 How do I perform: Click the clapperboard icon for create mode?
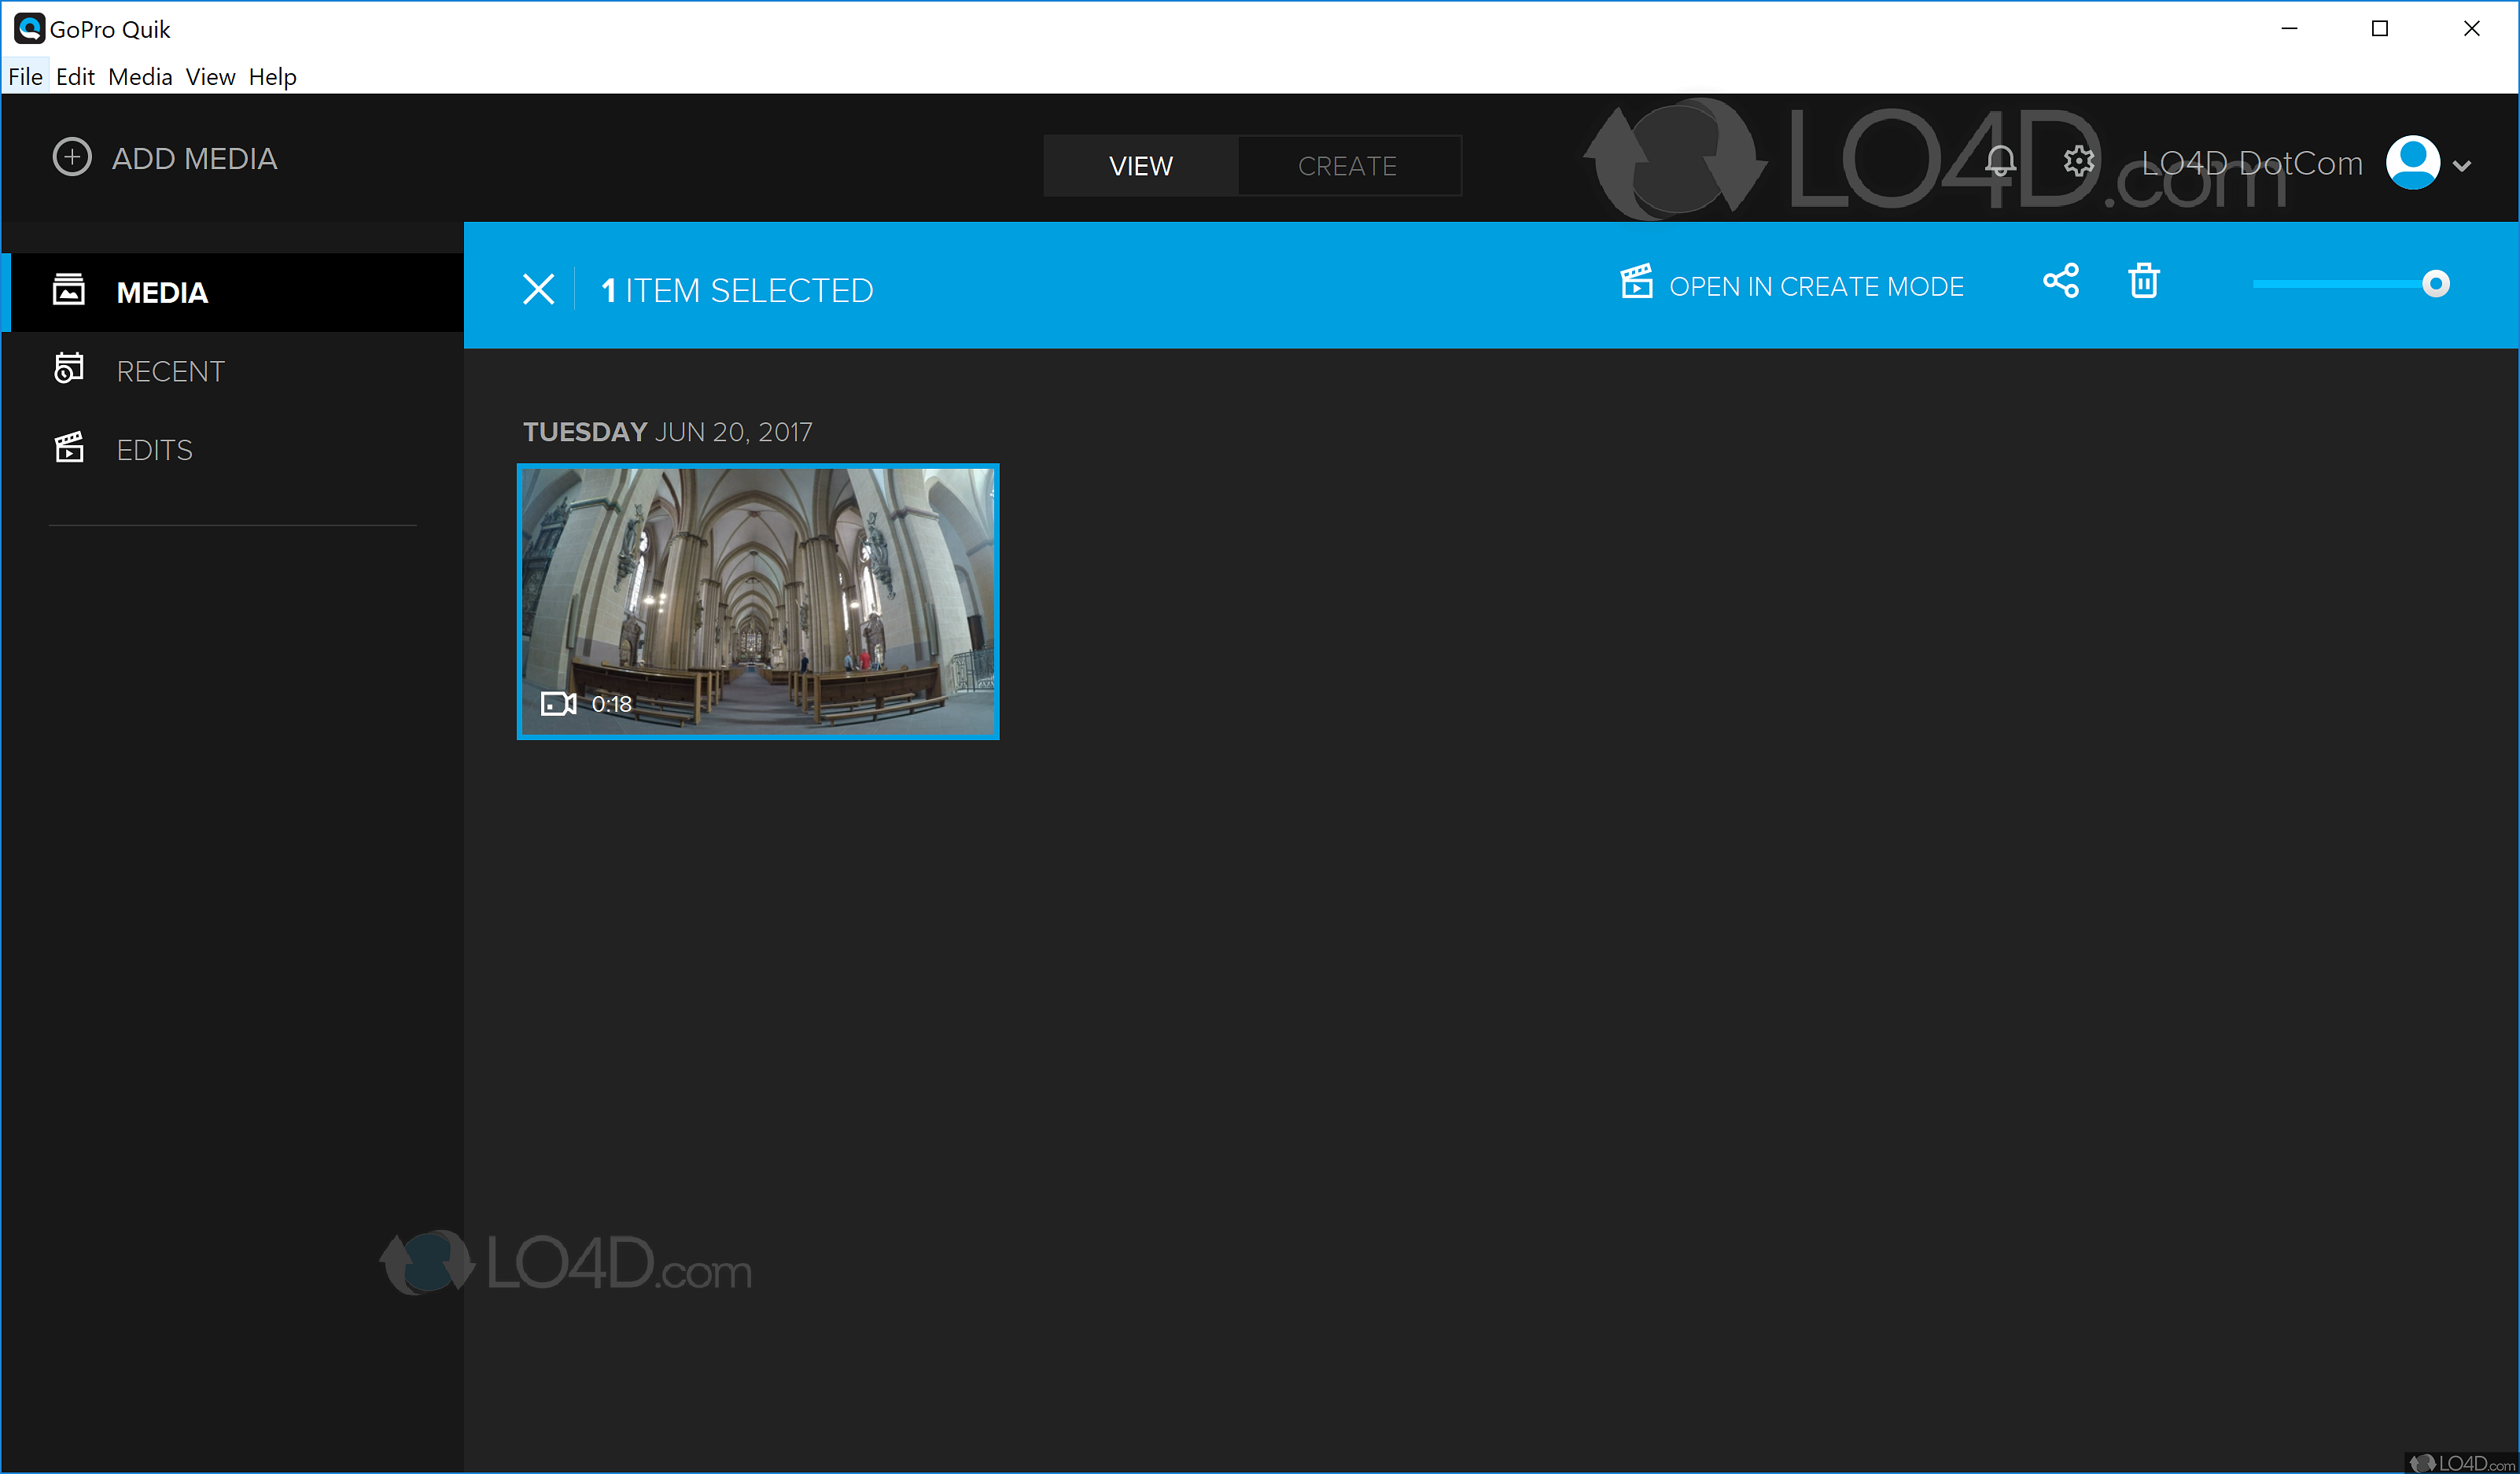pos(1636,282)
